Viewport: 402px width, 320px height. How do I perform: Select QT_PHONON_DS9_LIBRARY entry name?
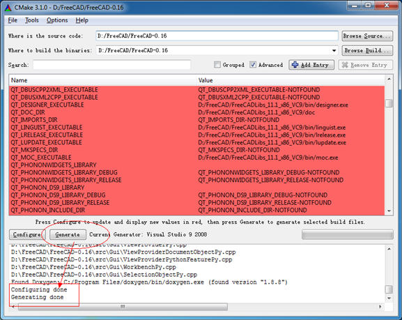click(47, 188)
